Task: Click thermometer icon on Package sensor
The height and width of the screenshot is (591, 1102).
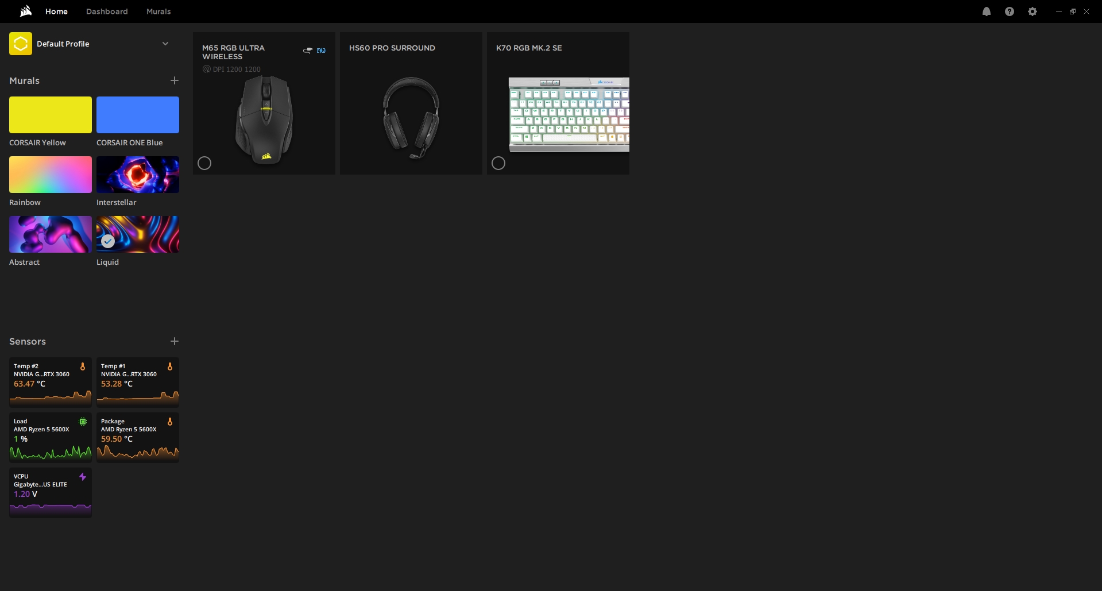Action: pyautogui.click(x=170, y=422)
